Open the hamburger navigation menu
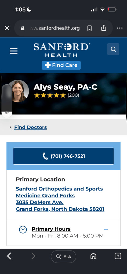The height and width of the screenshot is (274, 127). tap(13, 51)
